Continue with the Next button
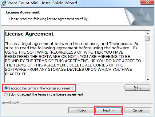Image resolution: width=155 pixels, height=117 pixels. pyautogui.click(x=108, y=110)
